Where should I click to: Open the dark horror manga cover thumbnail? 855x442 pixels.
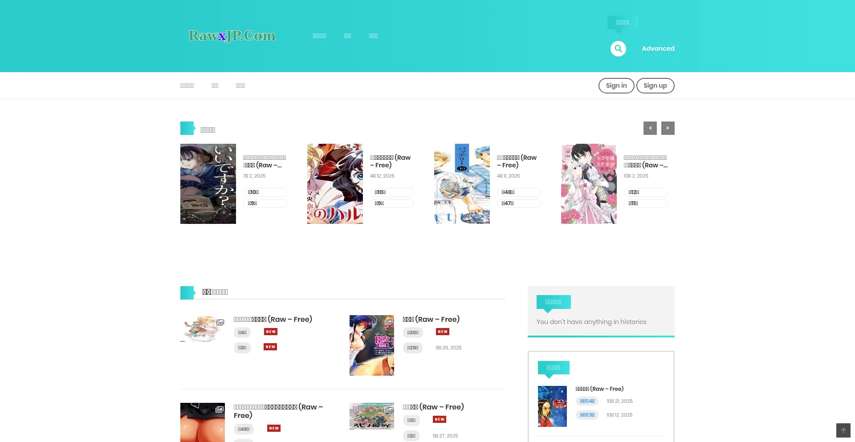tap(208, 183)
